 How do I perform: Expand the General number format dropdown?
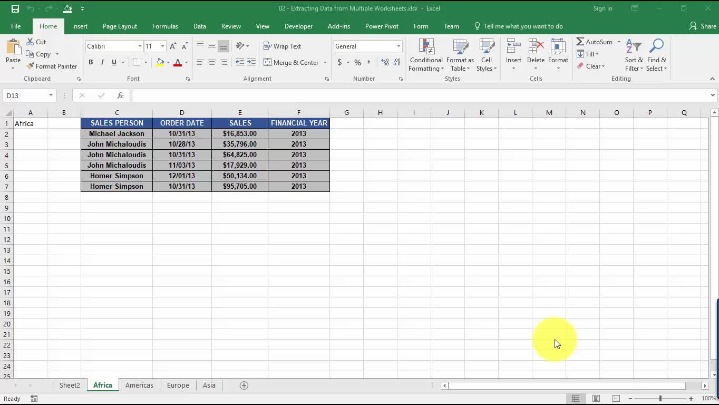coord(399,46)
